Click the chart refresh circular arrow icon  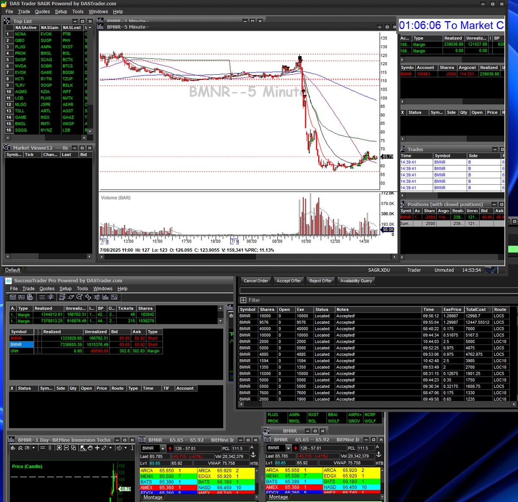pos(118,448)
